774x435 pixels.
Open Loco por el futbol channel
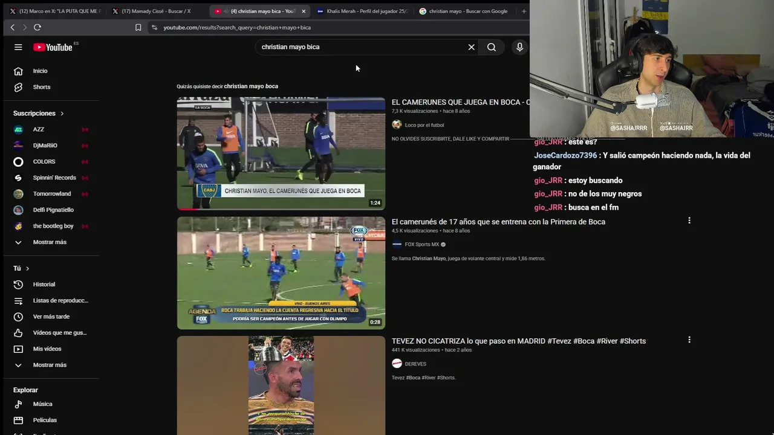click(x=424, y=125)
